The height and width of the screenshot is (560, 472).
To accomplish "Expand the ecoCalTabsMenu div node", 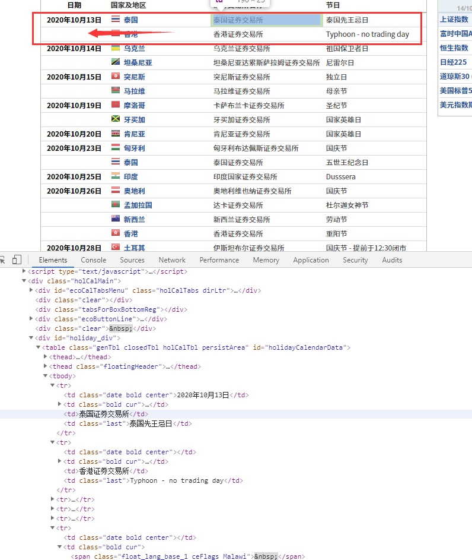I will click(x=31, y=290).
